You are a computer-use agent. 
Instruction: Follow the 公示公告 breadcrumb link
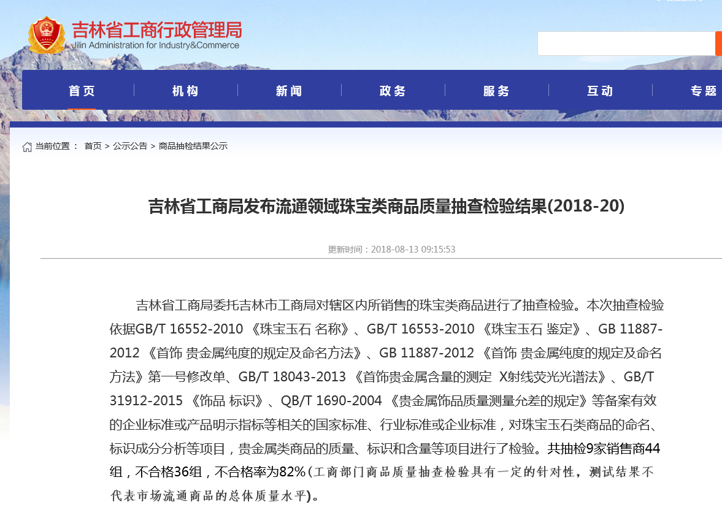tap(130, 146)
